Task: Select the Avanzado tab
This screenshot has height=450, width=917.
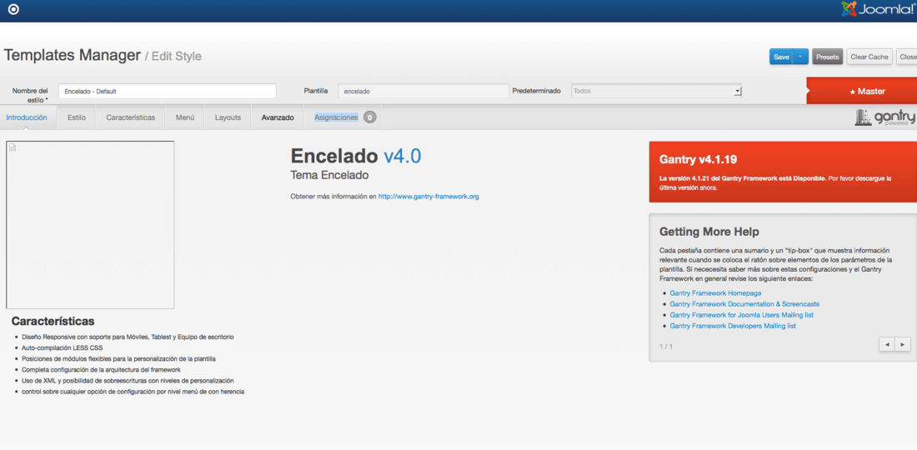Action: pyautogui.click(x=278, y=117)
